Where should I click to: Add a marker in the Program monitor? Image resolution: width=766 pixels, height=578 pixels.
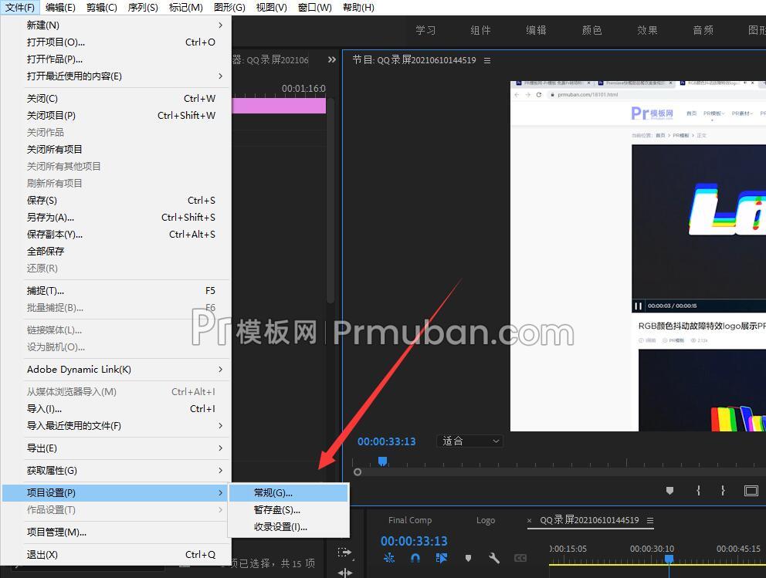(x=669, y=490)
